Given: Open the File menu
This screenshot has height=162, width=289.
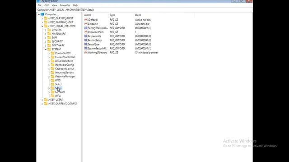Looking at the screenshot, I should point(39,5).
